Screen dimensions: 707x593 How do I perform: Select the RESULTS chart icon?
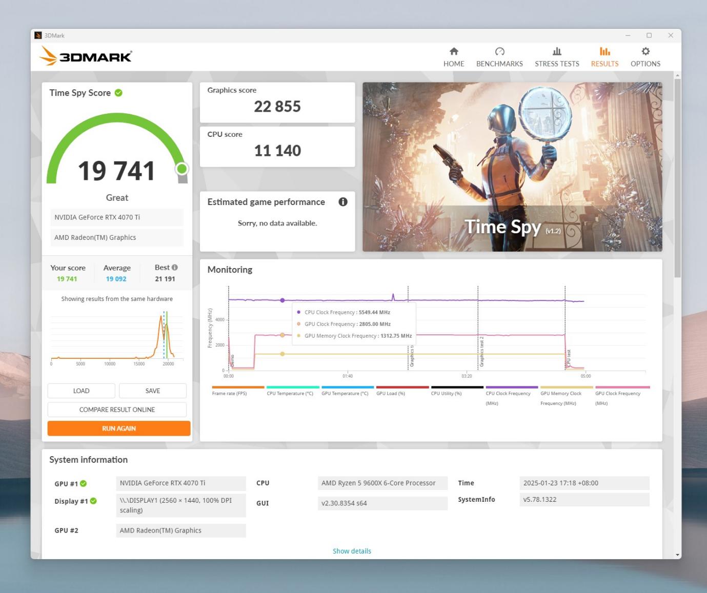click(604, 51)
